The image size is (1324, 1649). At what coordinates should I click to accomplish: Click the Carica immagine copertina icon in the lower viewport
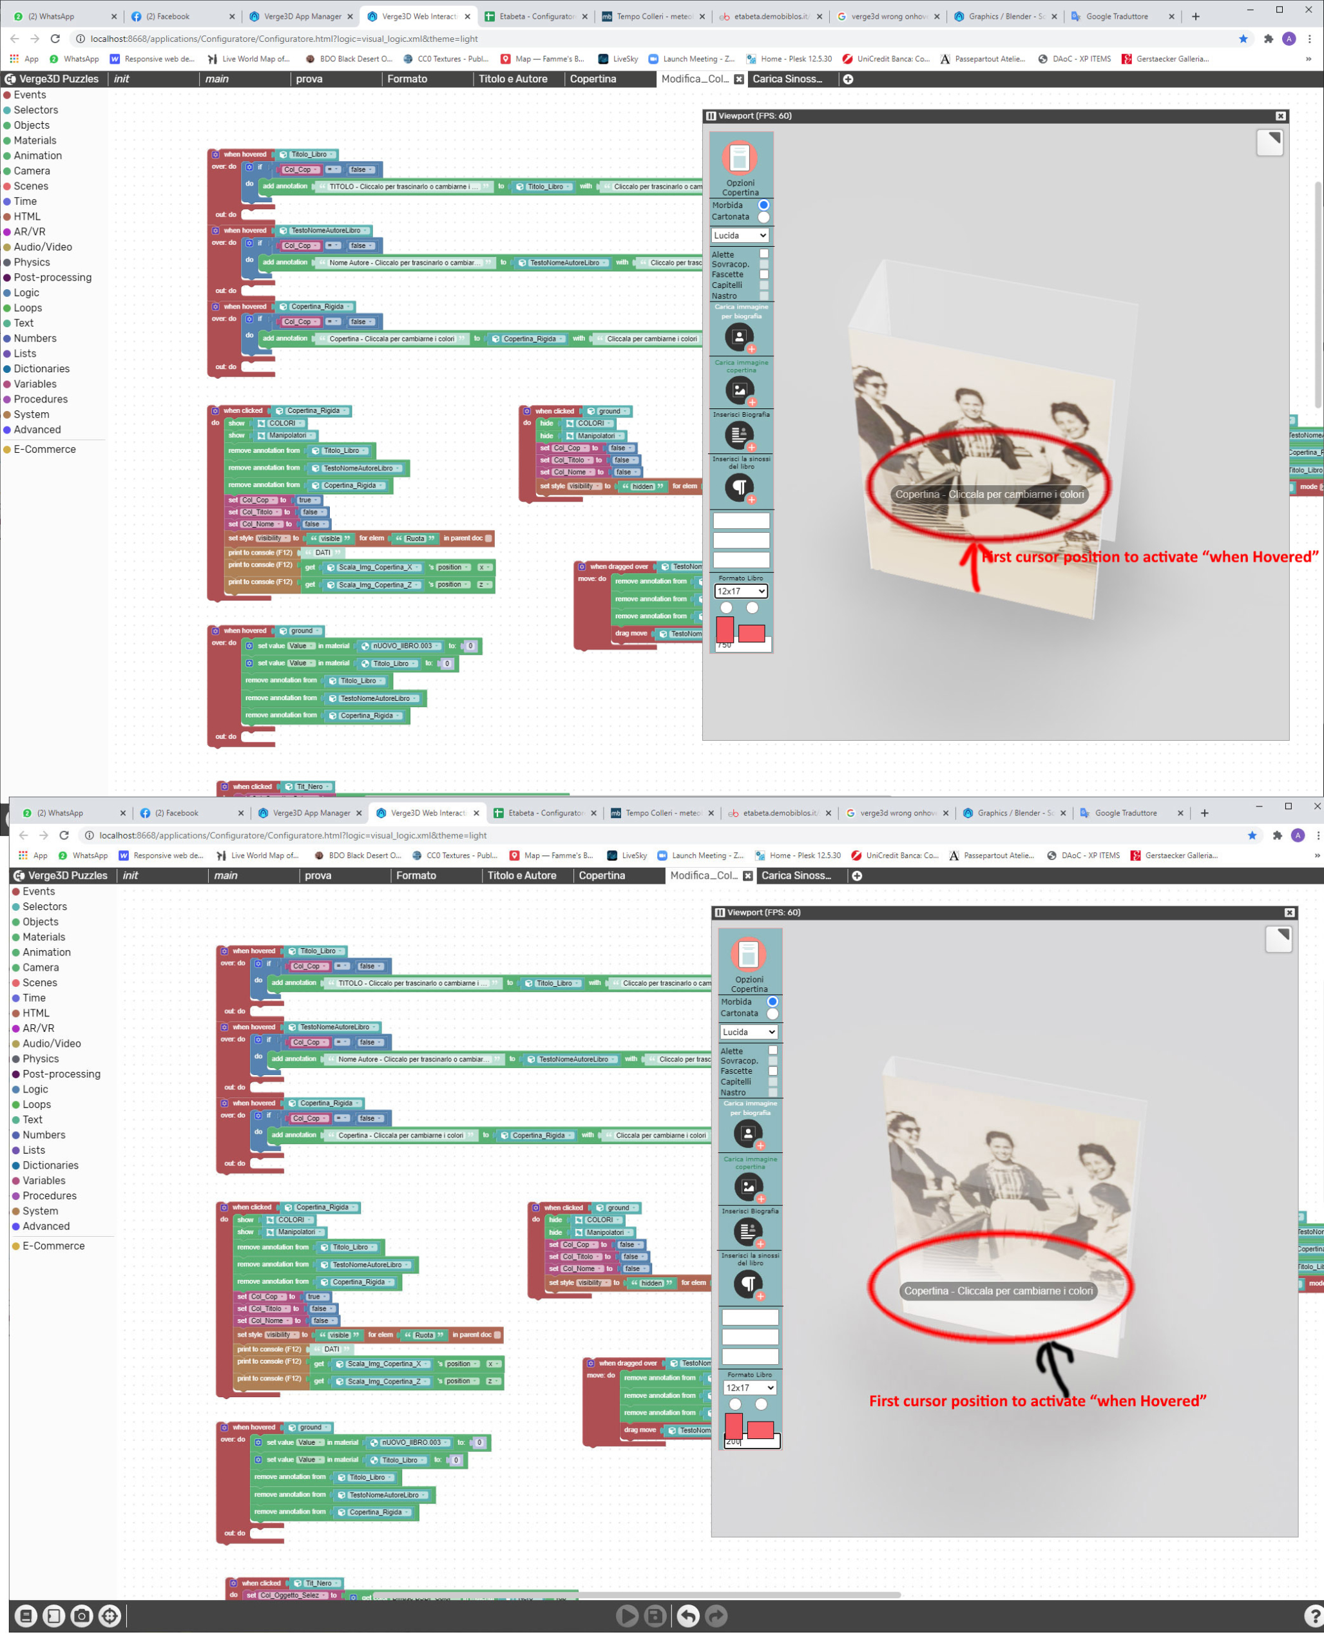click(x=748, y=1187)
